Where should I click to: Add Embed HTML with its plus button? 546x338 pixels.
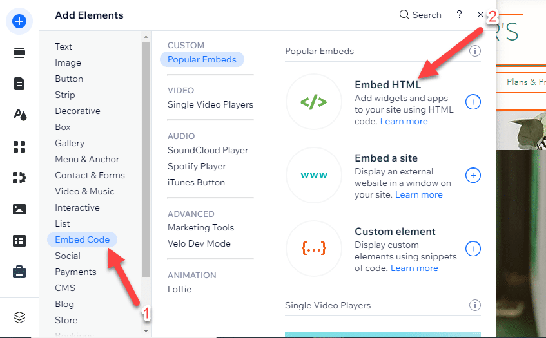point(473,102)
